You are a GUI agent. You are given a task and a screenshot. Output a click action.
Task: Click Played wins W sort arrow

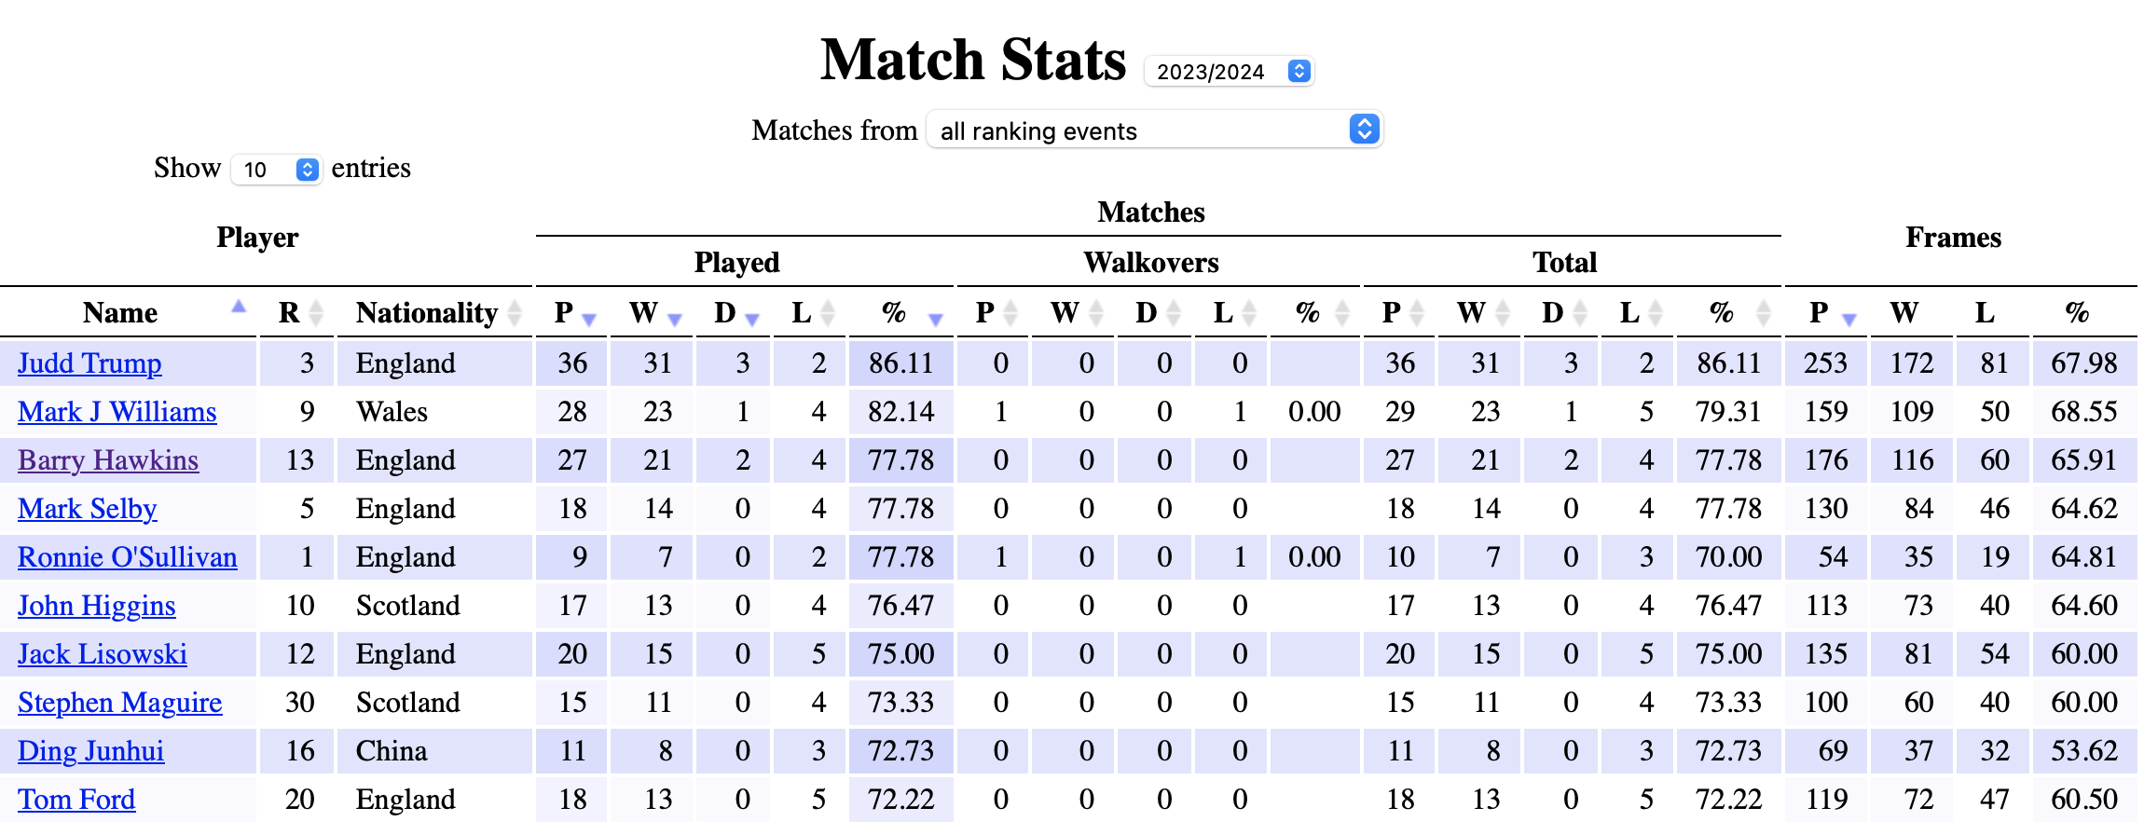coord(675,319)
